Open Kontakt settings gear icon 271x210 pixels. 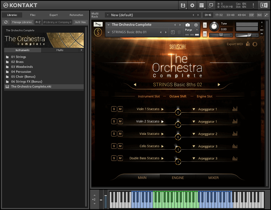click(x=192, y=5)
